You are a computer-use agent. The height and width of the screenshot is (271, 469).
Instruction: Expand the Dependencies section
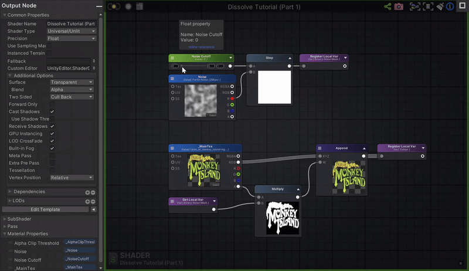[x=10, y=191]
